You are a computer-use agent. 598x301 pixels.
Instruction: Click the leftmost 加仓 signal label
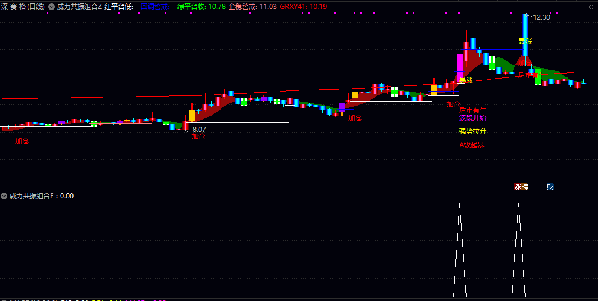(x=22, y=141)
